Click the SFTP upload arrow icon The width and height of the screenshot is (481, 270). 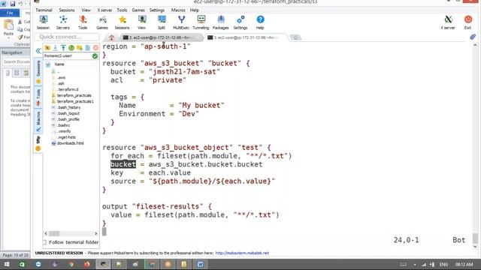(63, 48)
